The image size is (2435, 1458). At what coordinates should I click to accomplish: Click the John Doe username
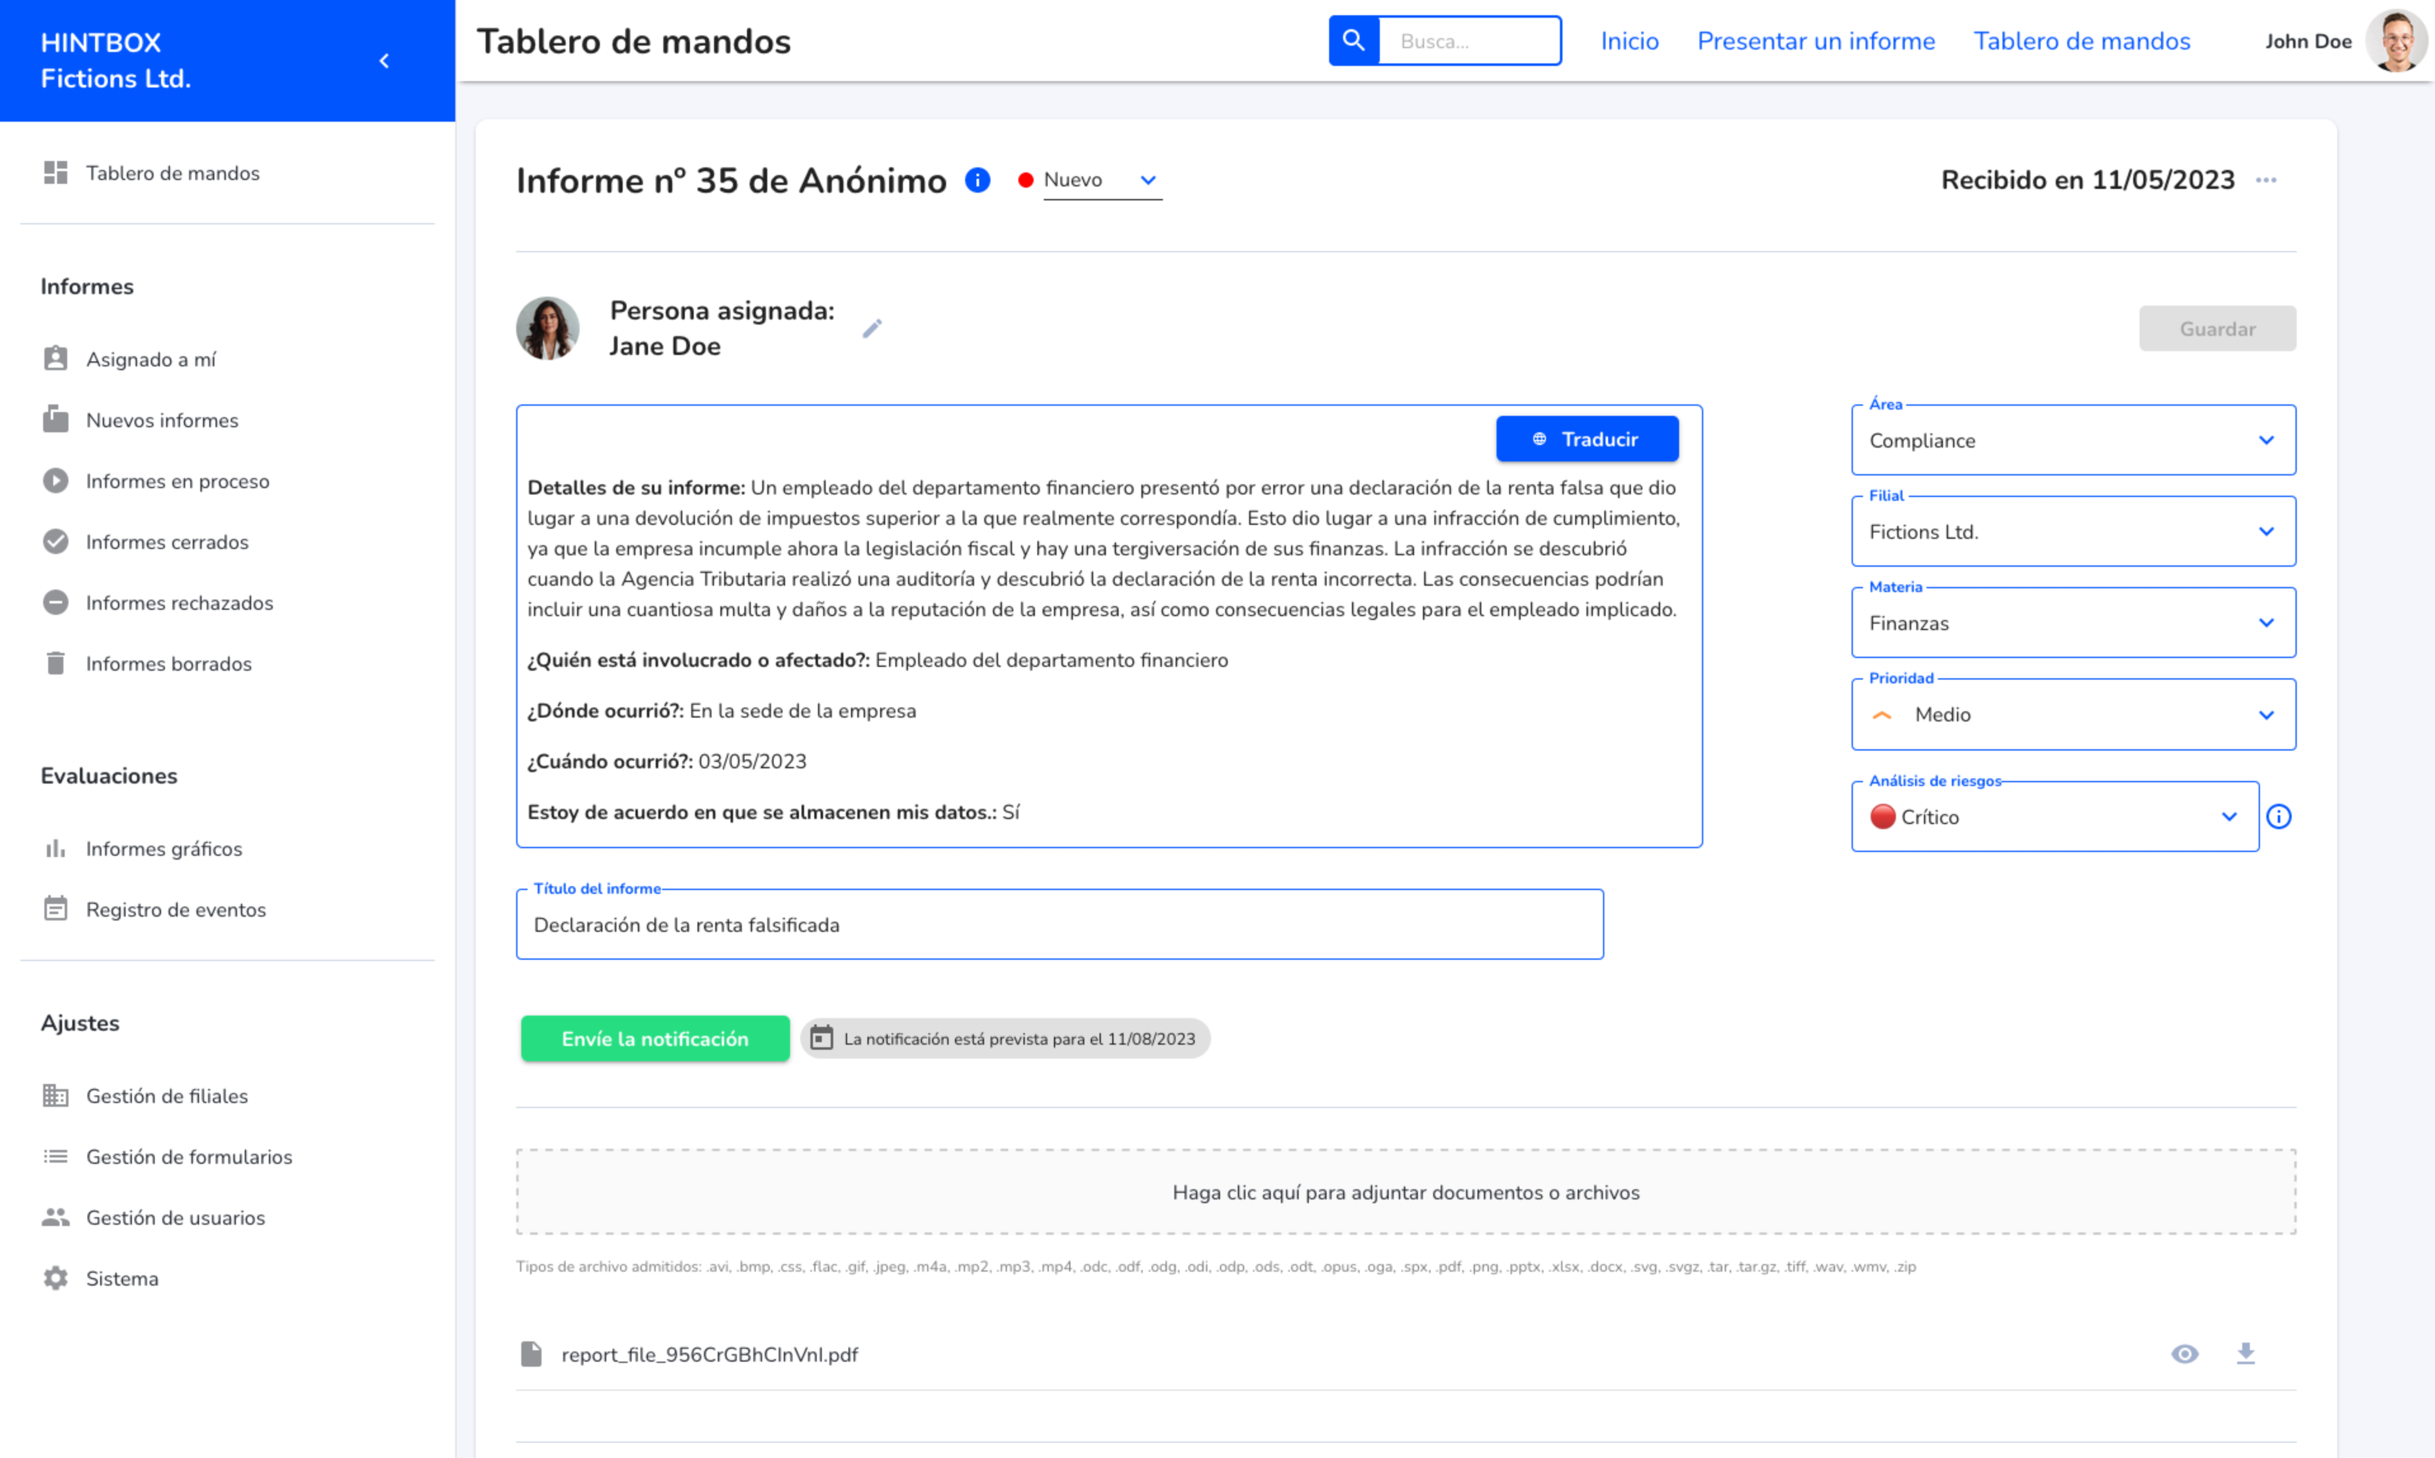(2308, 41)
